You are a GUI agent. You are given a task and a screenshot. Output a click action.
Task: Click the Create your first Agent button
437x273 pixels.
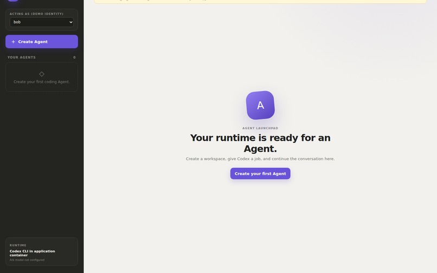pyautogui.click(x=260, y=173)
